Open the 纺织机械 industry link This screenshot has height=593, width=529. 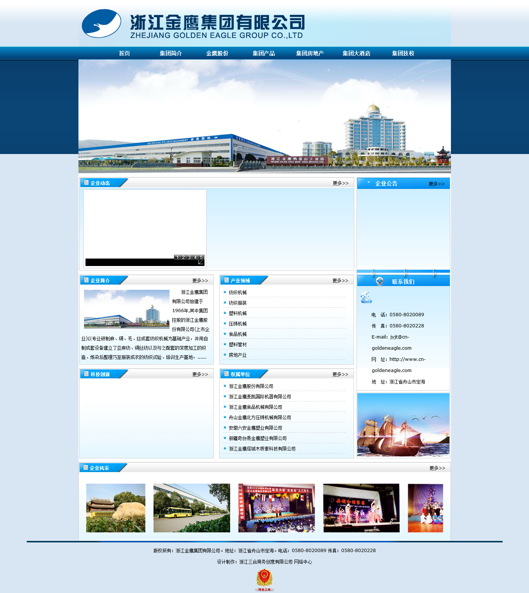238,292
